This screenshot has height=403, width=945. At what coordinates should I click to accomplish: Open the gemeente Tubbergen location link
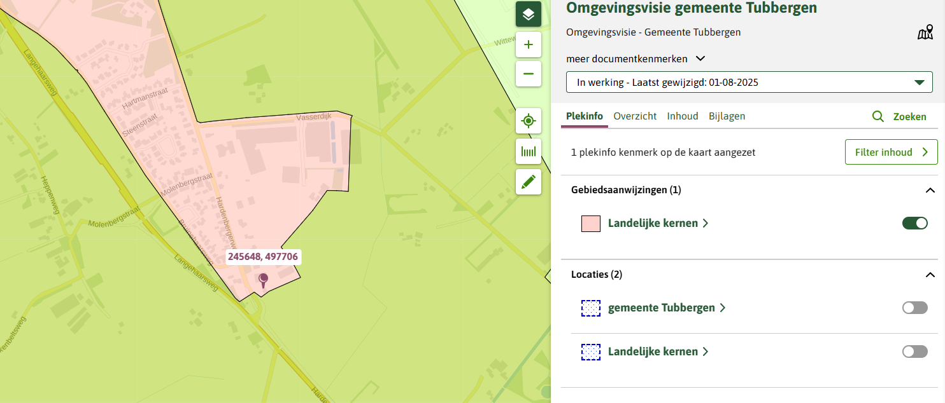(667, 308)
